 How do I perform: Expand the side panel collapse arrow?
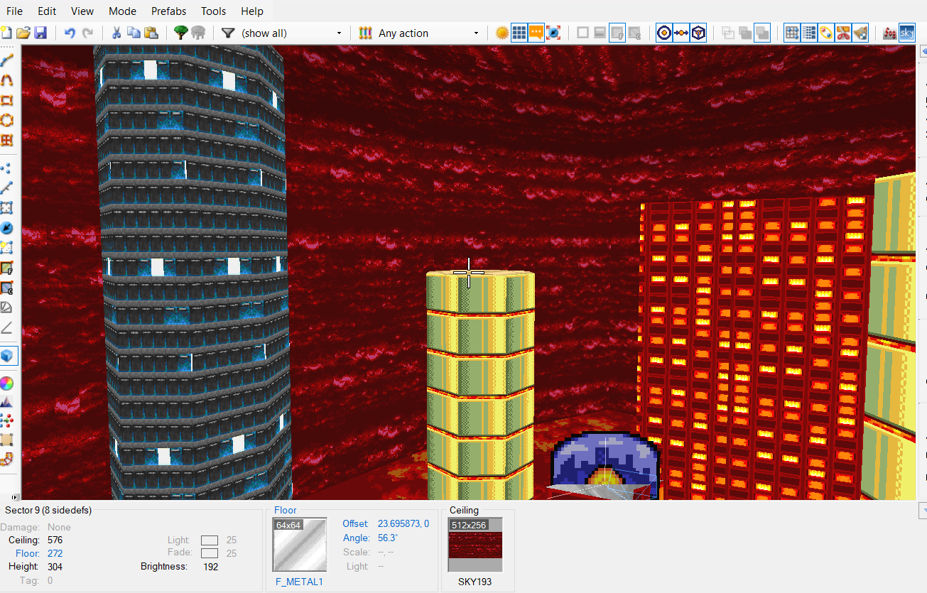(923, 51)
